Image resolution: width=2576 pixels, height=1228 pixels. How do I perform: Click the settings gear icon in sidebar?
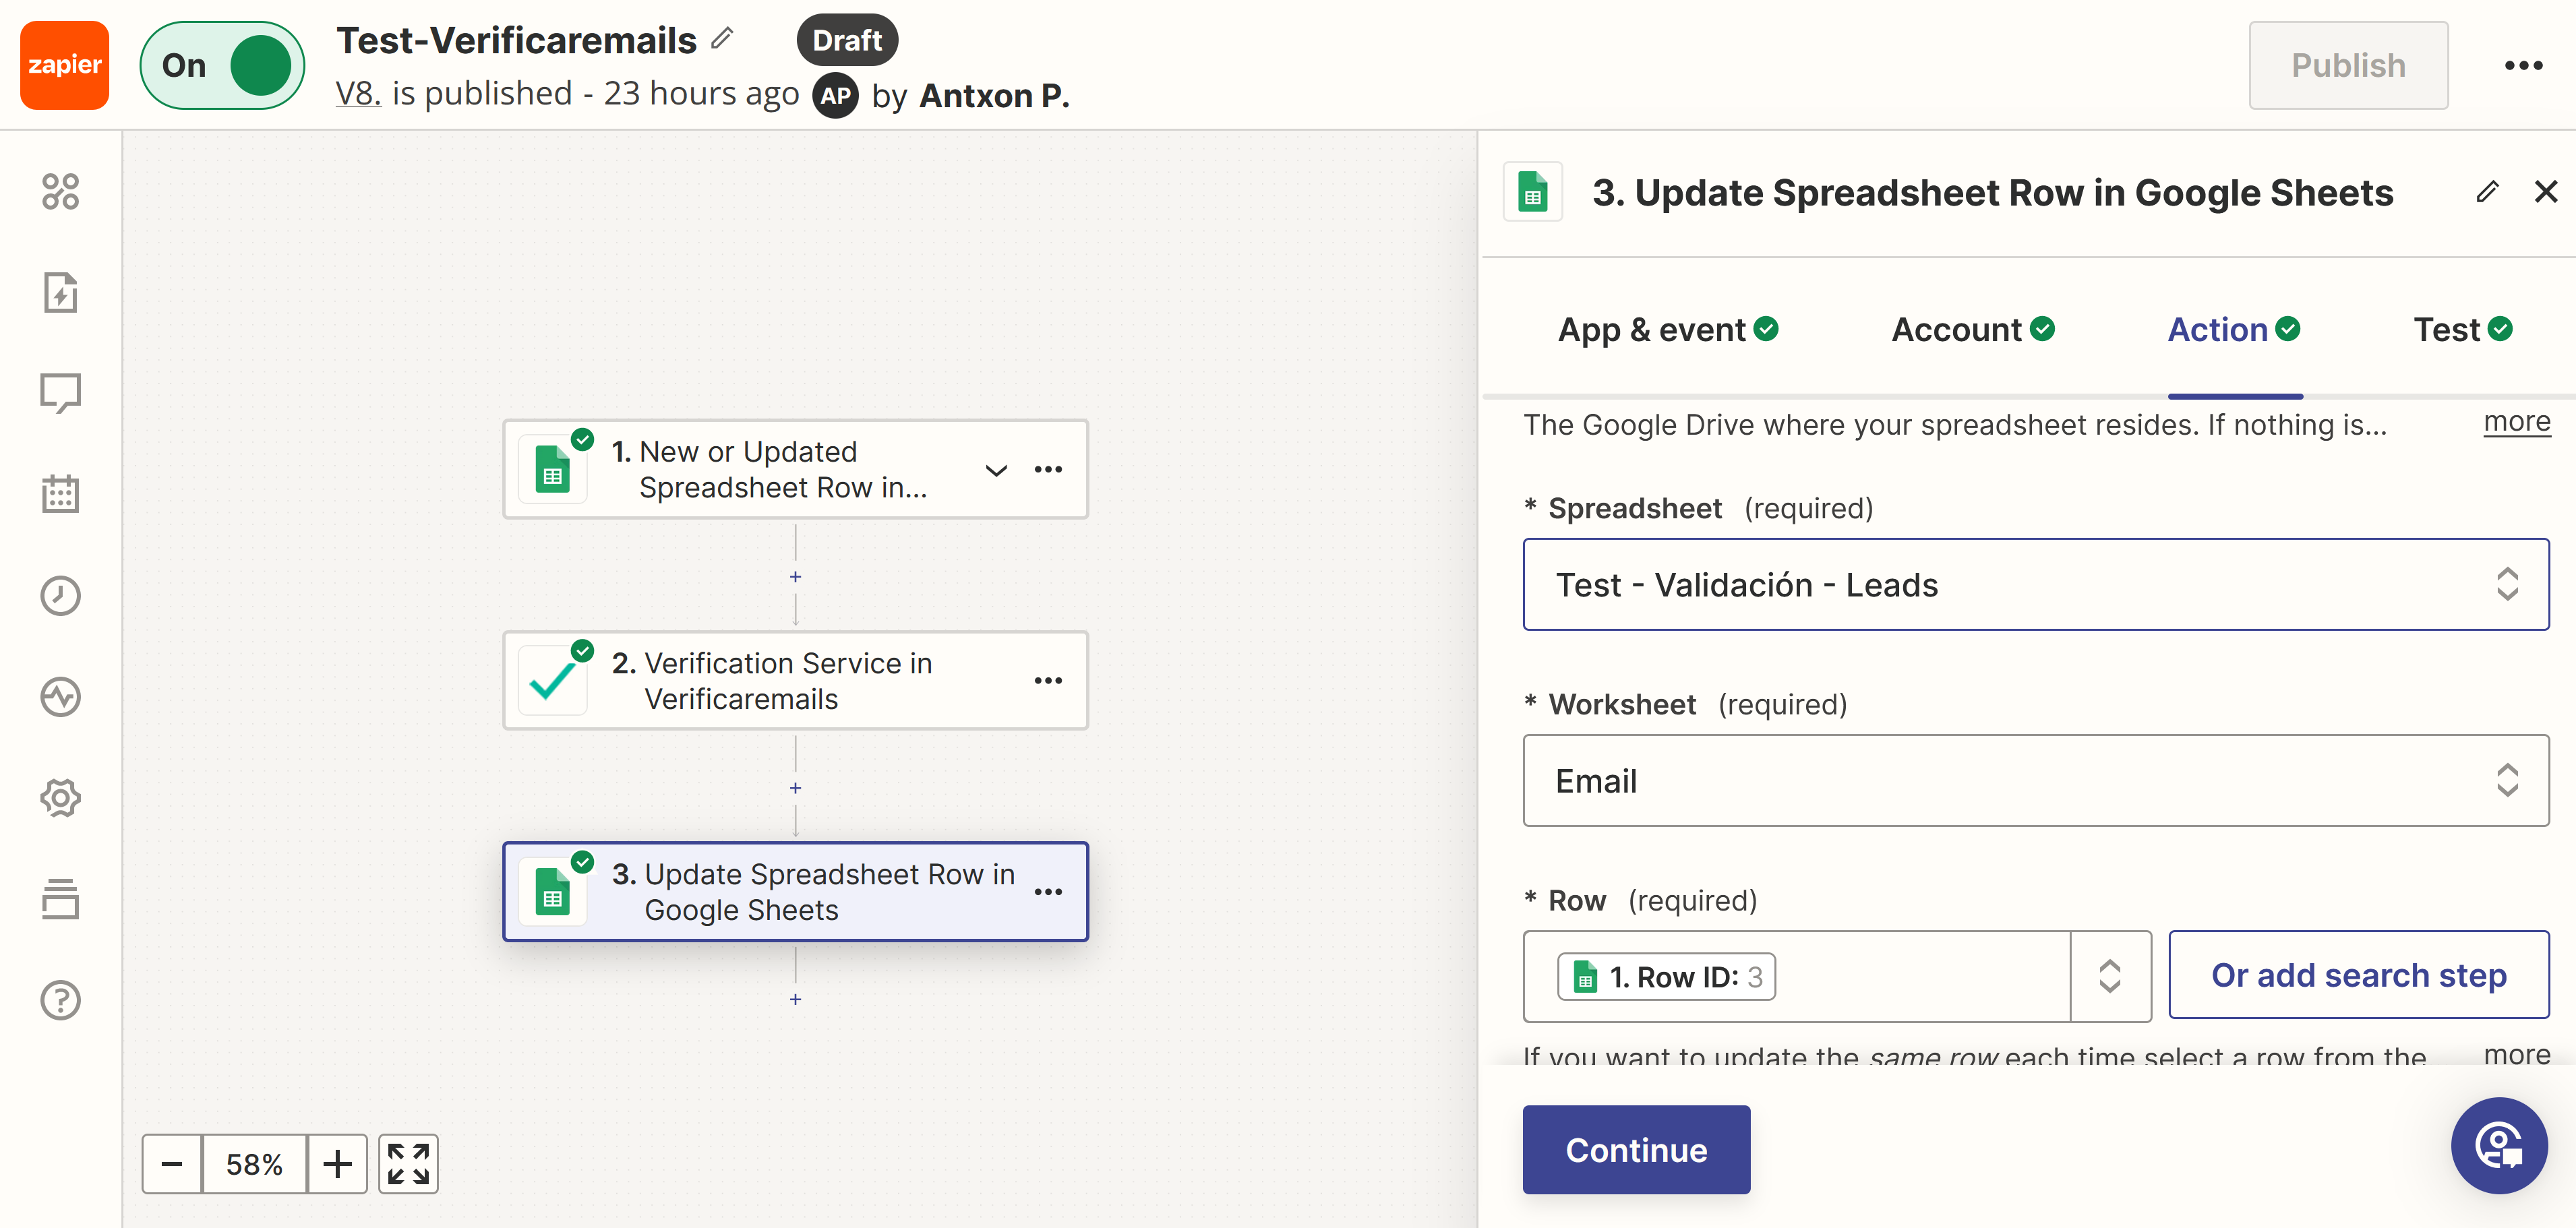click(x=59, y=798)
